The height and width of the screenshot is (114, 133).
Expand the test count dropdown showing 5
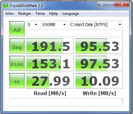click(x=32, y=25)
